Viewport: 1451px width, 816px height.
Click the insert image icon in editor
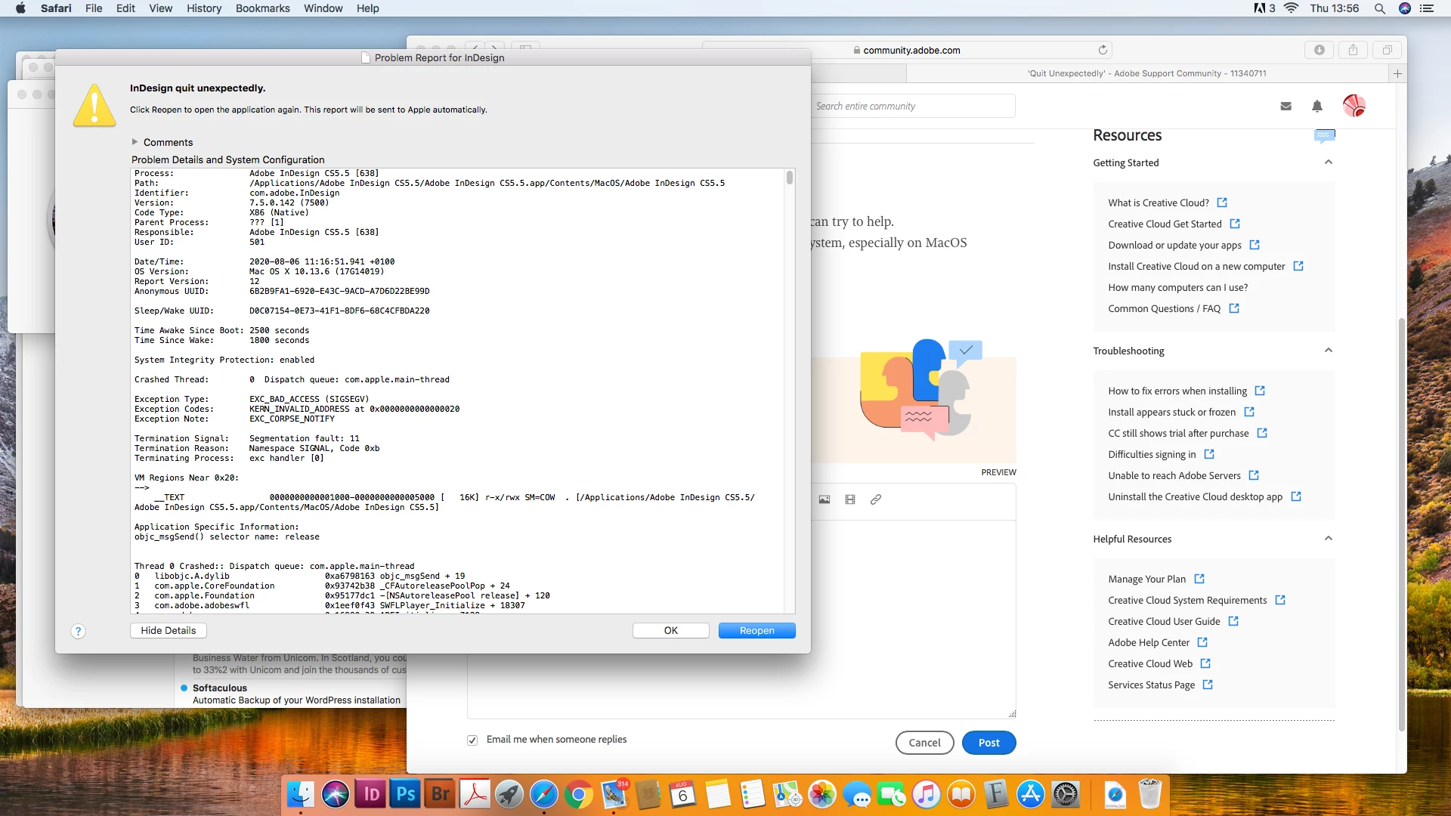[x=825, y=499]
